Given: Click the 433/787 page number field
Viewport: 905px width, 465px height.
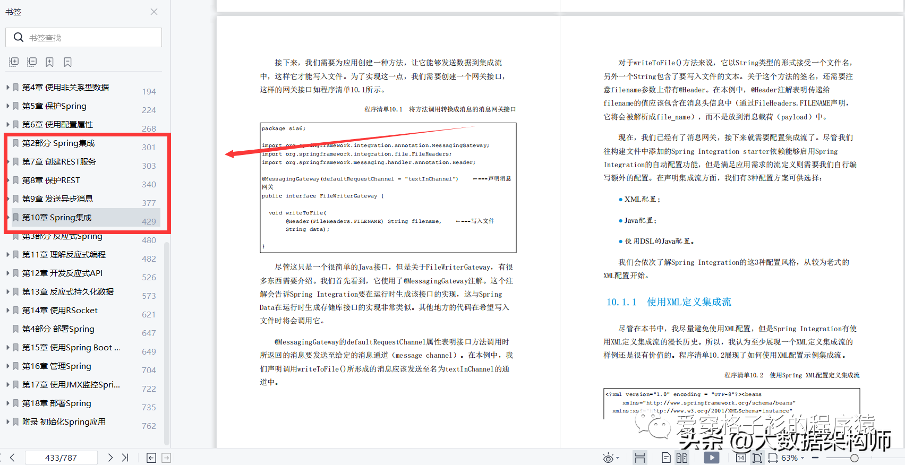Looking at the screenshot, I should pos(61,457).
